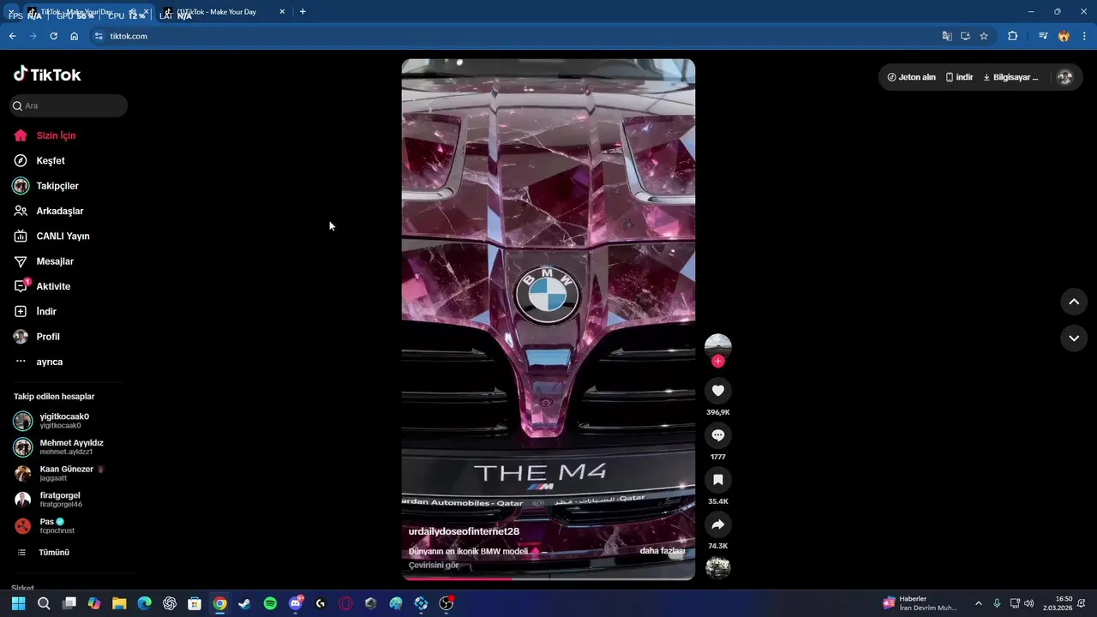Open the creator avatar beside the video

click(x=718, y=346)
